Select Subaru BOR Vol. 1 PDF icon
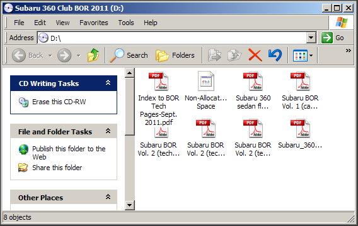358x226 pixels. 300,82
